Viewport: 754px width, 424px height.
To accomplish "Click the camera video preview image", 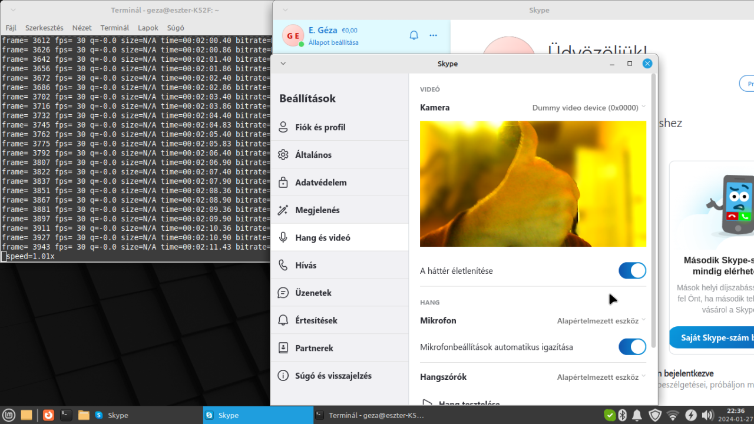I will [533, 184].
